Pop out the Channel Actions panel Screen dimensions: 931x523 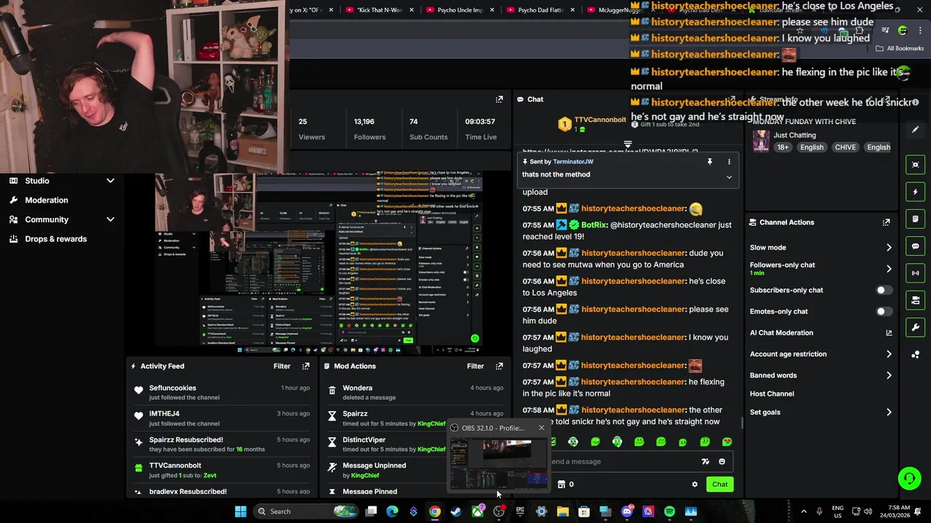click(886, 222)
